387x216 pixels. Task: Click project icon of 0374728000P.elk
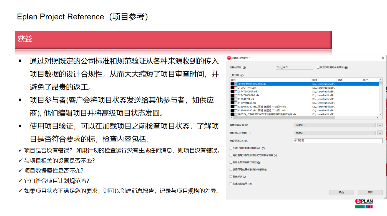(236, 91)
